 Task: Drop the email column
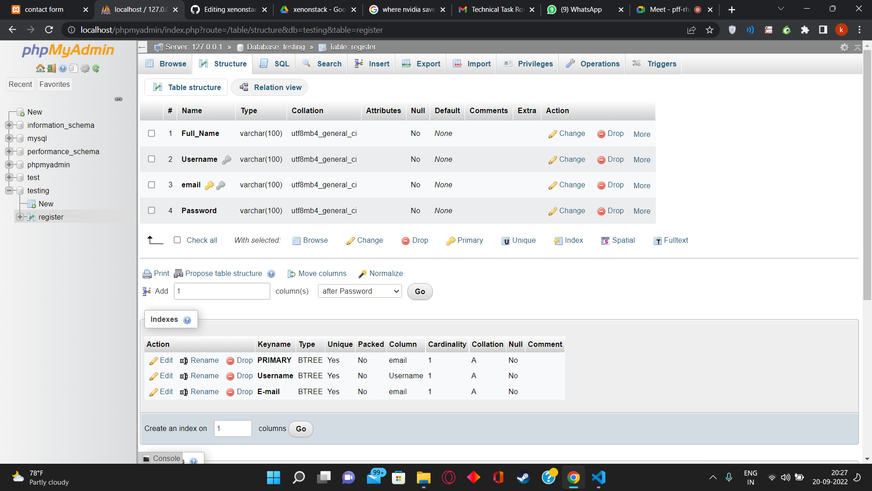[610, 185]
